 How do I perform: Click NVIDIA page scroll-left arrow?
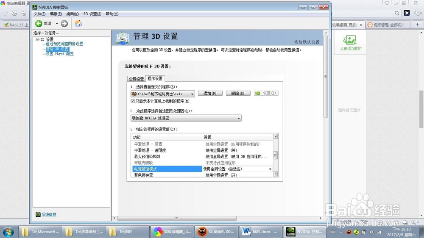[x=114, y=218]
